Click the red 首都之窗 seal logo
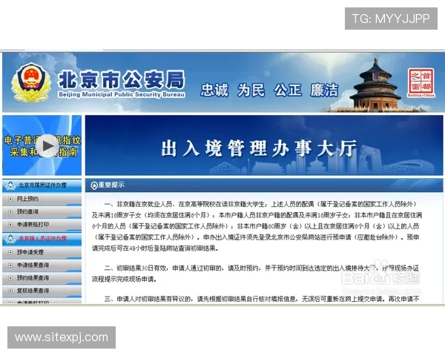The width and height of the screenshot is (445, 356). pyautogui.click(x=421, y=82)
